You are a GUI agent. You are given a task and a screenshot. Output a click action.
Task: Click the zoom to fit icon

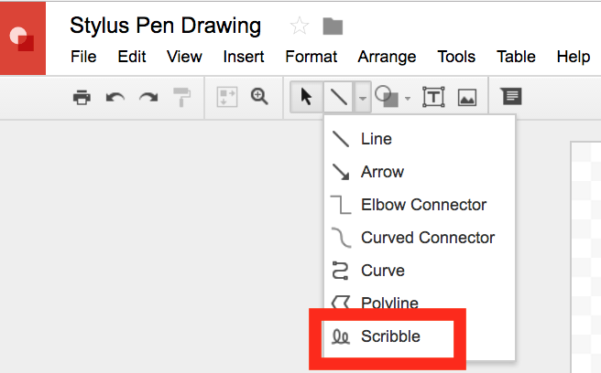tap(227, 97)
